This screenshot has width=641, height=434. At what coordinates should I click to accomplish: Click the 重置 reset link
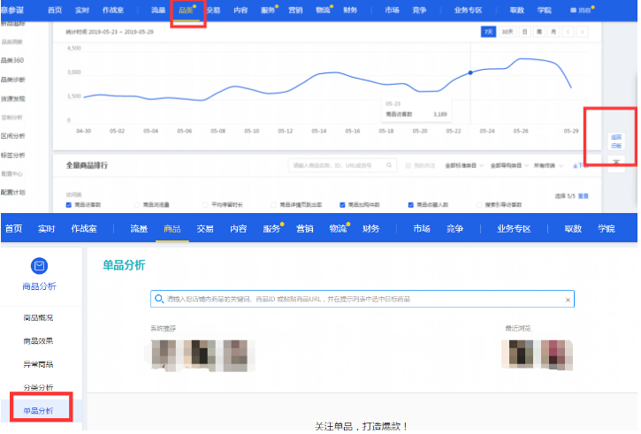[584, 195]
